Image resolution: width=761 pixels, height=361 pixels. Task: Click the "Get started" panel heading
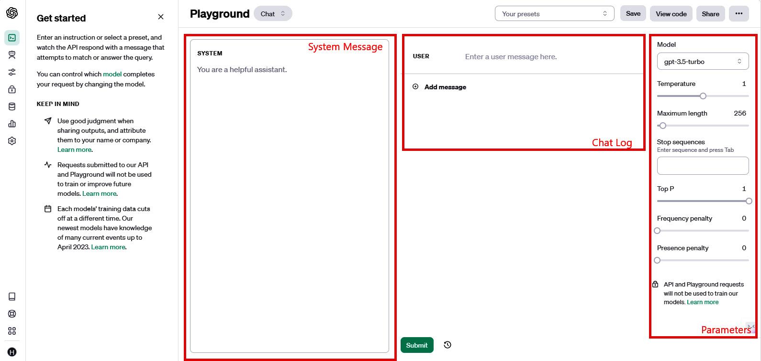coord(61,18)
